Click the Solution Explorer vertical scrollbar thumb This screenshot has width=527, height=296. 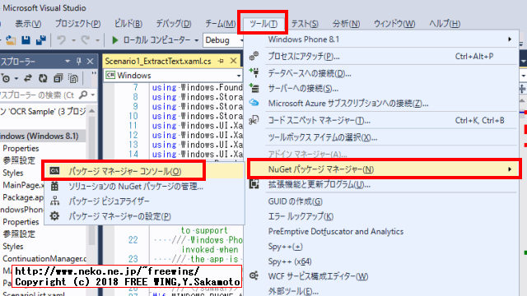91,181
